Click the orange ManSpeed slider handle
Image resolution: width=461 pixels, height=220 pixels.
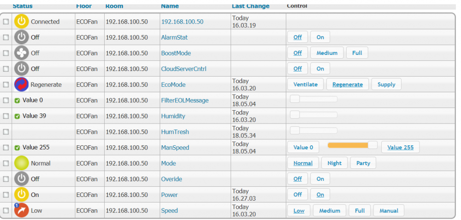point(372,145)
